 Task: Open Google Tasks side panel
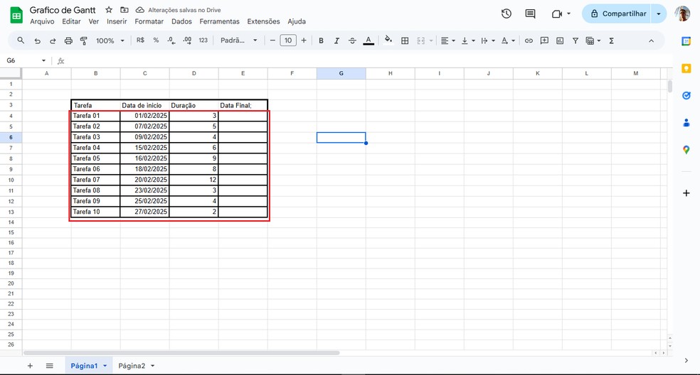point(686,95)
